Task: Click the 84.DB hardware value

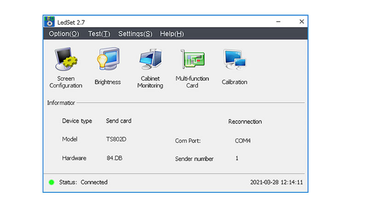Action: tap(115, 158)
